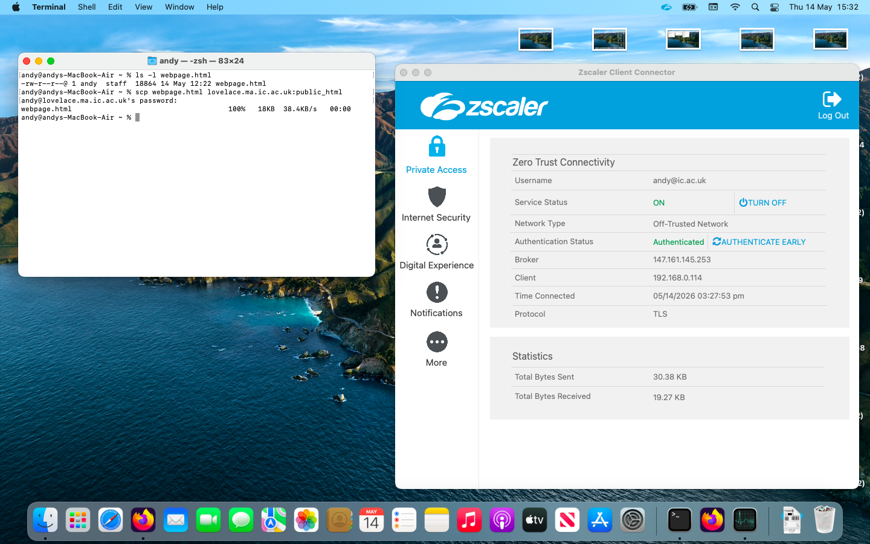Open the View menu
The height and width of the screenshot is (544, 870).
click(143, 7)
